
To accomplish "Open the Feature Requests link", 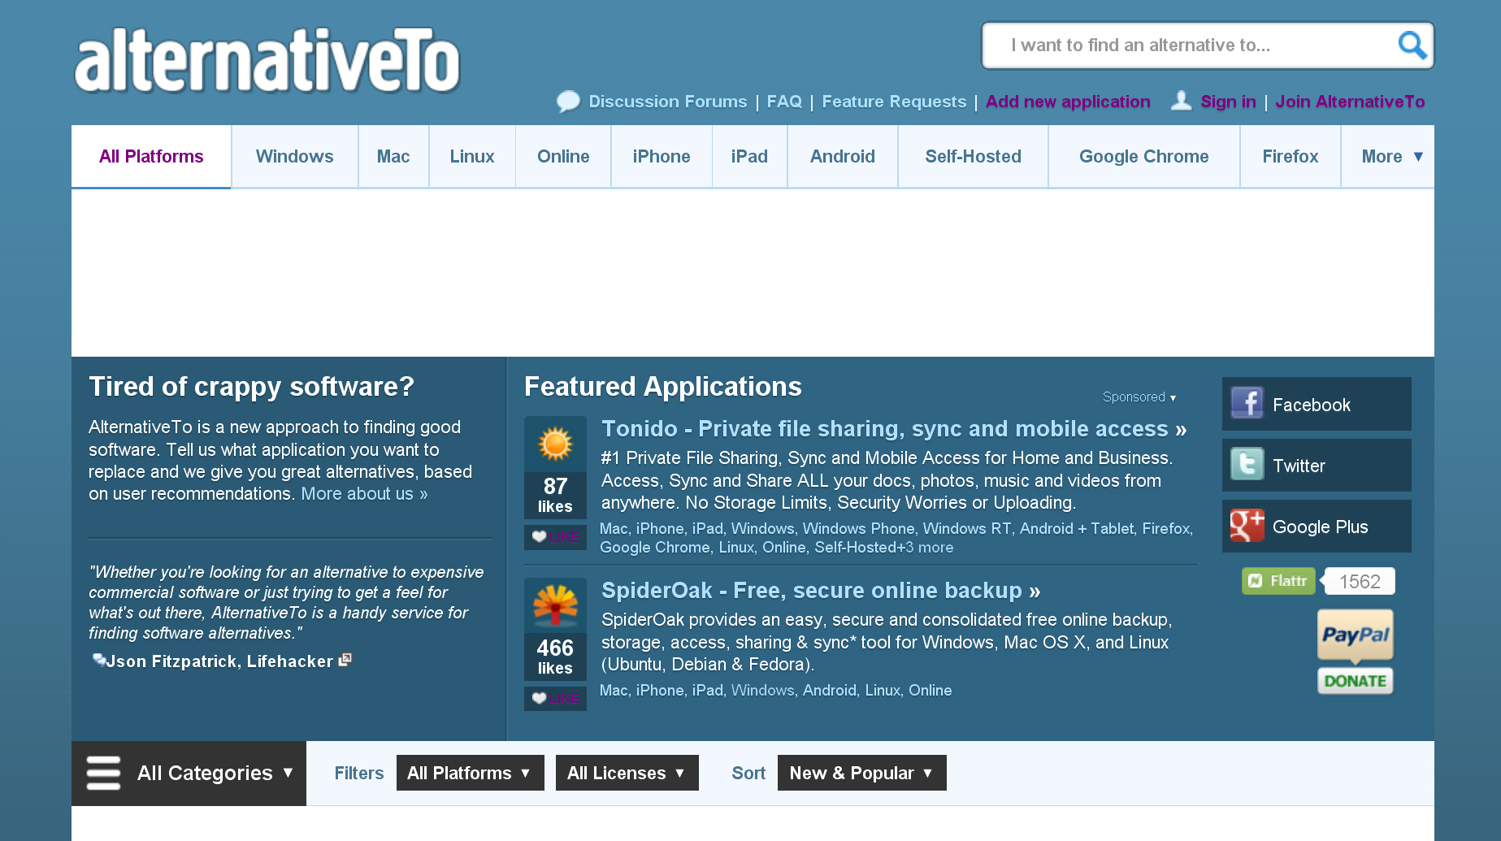I will click(894, 102).
